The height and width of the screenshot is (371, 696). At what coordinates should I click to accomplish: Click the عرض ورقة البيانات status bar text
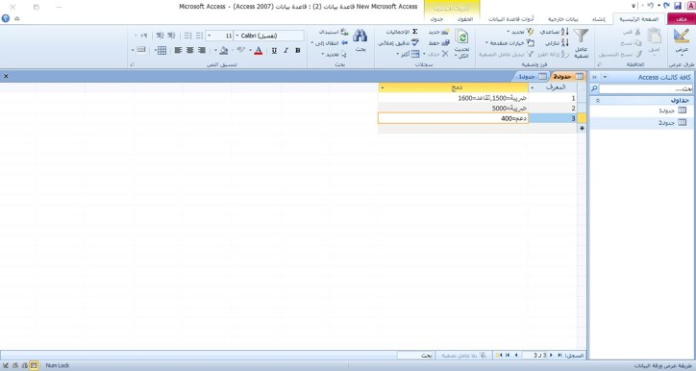point(663,365)
